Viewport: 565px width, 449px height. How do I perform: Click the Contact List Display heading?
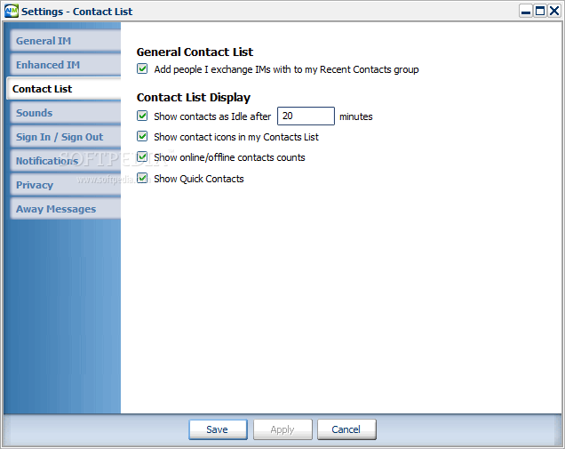tap(194, 98)
